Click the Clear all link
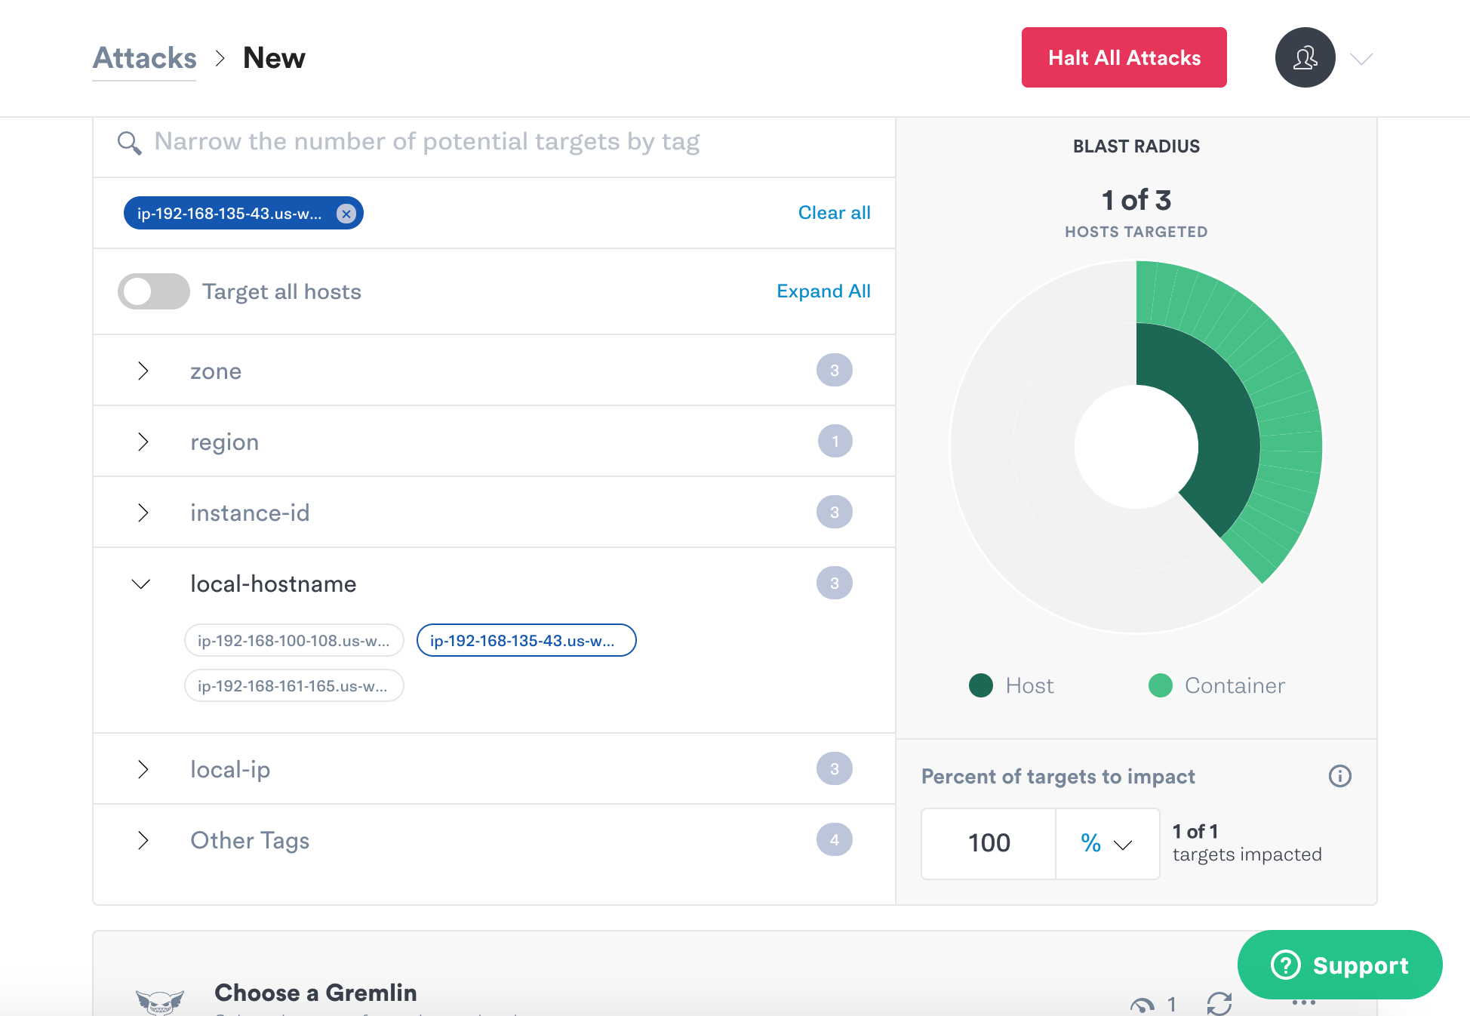The width and height of the screenshot is (1470, 1016). (835, 213)
